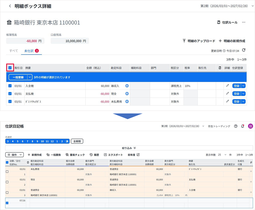Select month 3 in 月選択
The width and height of the screenshot is (255, 210).
click(8, 141)
